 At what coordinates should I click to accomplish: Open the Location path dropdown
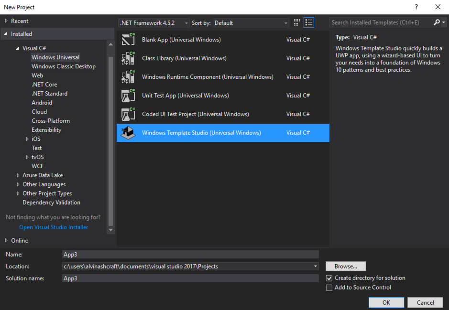(x=315, y=266)
